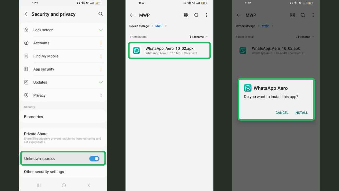Search files in middle MWP screen

[x=197, y=15]
